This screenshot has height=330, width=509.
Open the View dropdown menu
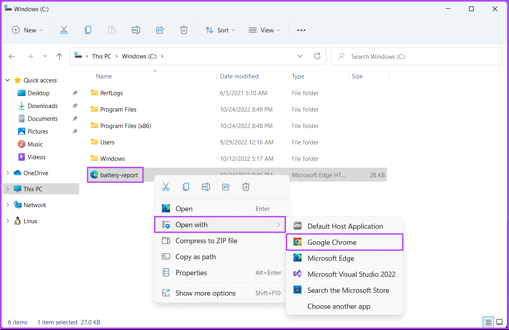264,30
